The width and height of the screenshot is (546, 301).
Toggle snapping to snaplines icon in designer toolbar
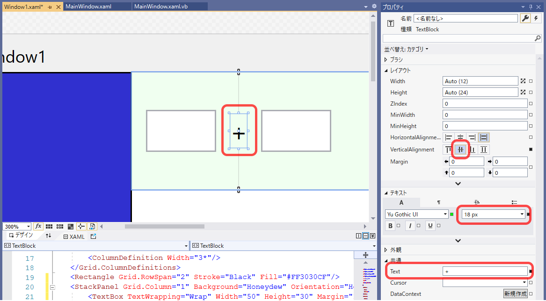click(x=80, y=226)
